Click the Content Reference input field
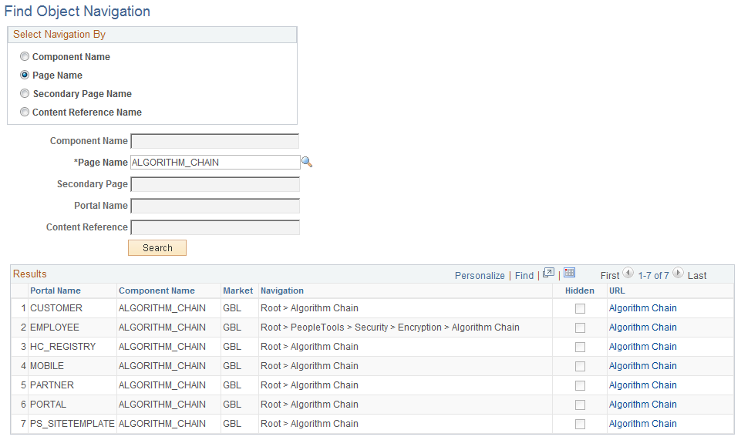The height and width of the screenshot is (440, 741). [215, 227]
